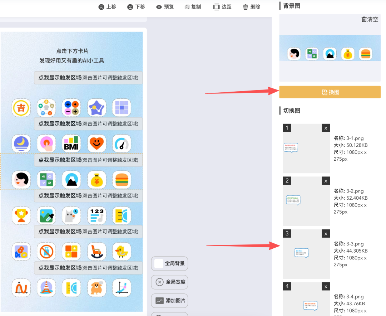386x316 pixels.
Task: Click the 123 calculator icon in the canvas
Action: [x=96, y=215]
